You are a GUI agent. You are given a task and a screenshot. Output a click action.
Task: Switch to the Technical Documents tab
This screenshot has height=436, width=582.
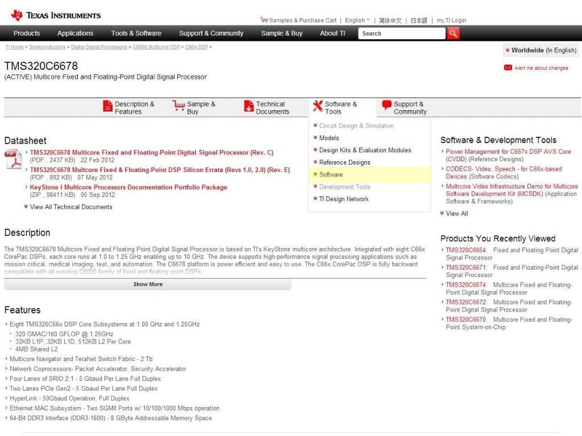(x=267, y=107)
